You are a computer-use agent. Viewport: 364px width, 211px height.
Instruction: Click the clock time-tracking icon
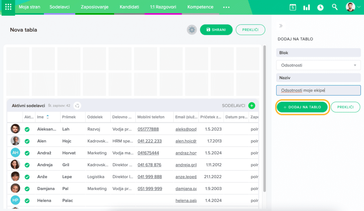tap(320, 7)
